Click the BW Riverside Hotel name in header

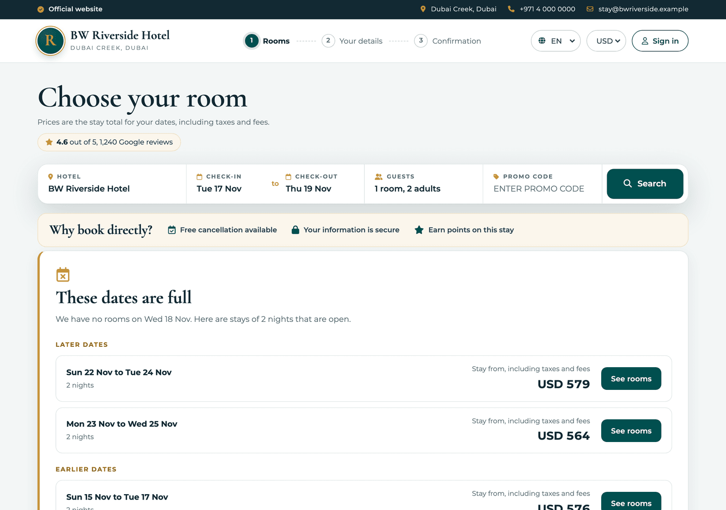click(x=120, y=35)
